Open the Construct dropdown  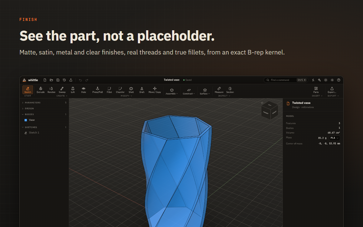[189, 91]
